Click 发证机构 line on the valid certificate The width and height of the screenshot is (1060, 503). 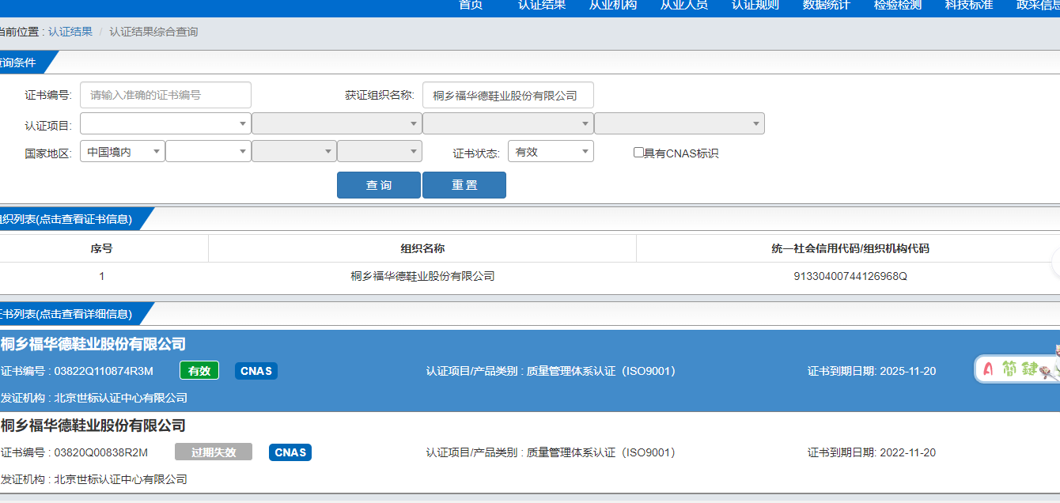click(94, 398)
